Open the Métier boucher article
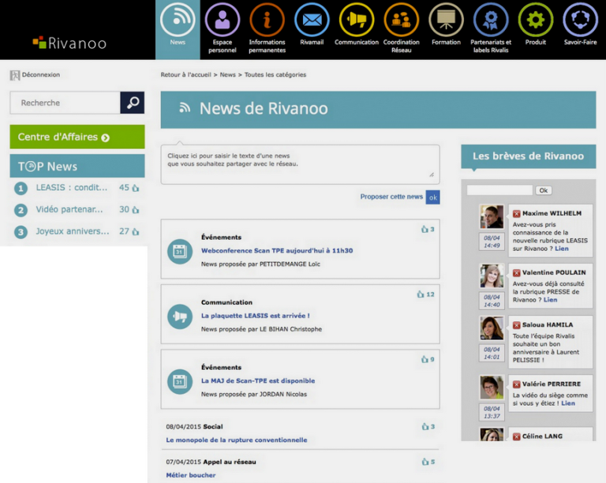This screenshot has height=483, width=606. (191, 475)
